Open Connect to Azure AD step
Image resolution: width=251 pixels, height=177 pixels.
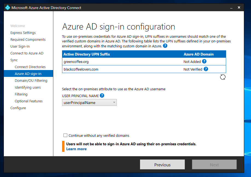27,53
